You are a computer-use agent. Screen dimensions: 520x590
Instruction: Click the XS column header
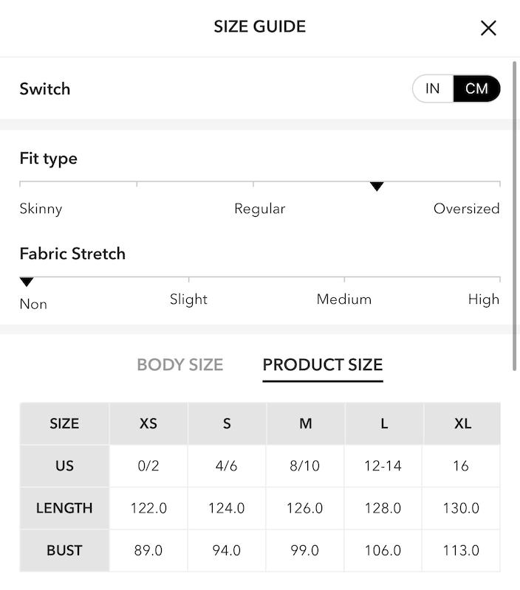148,423
